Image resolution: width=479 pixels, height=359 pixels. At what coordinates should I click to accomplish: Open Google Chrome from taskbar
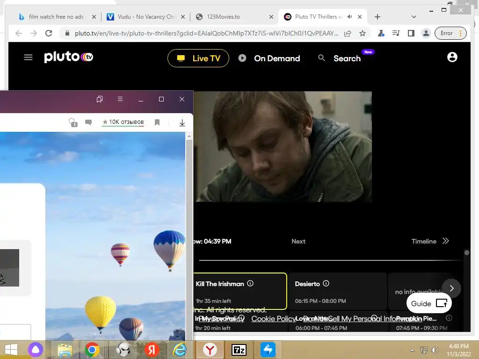(92, 350)
